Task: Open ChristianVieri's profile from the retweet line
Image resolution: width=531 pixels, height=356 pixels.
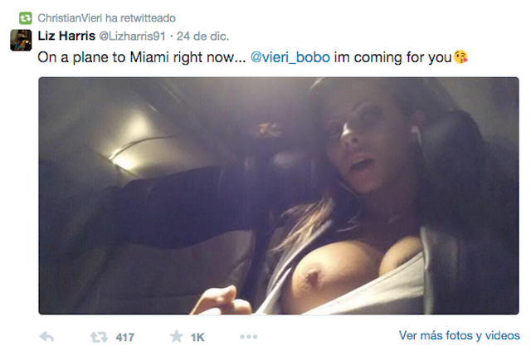Action: tap(70, 18)
